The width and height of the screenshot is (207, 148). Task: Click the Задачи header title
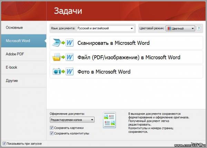[68, 11]
